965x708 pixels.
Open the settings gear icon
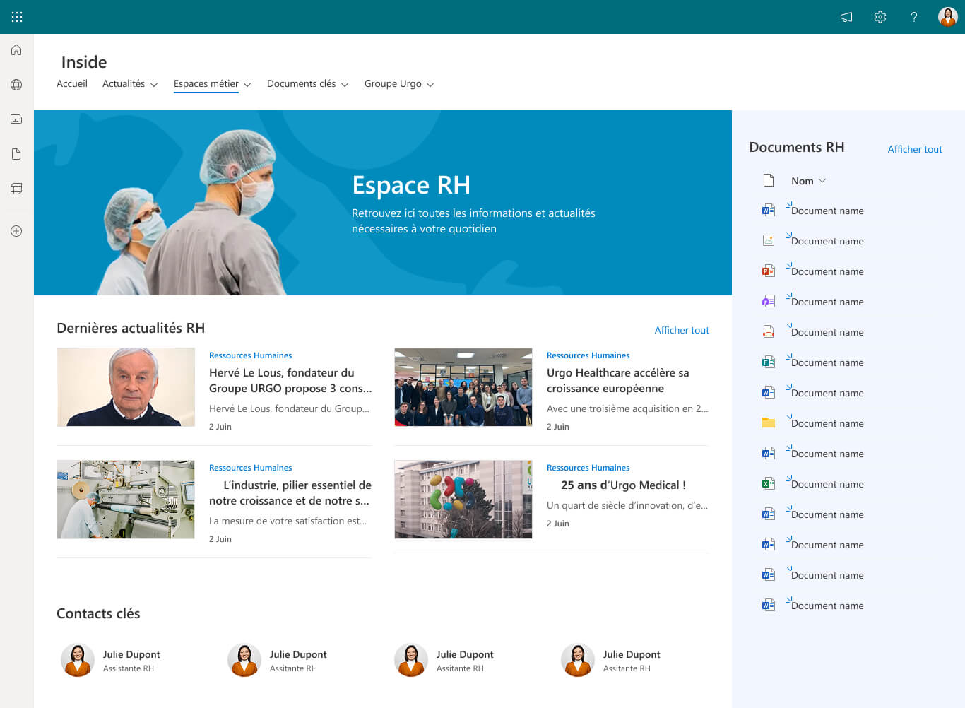click(x=880, y=17)
